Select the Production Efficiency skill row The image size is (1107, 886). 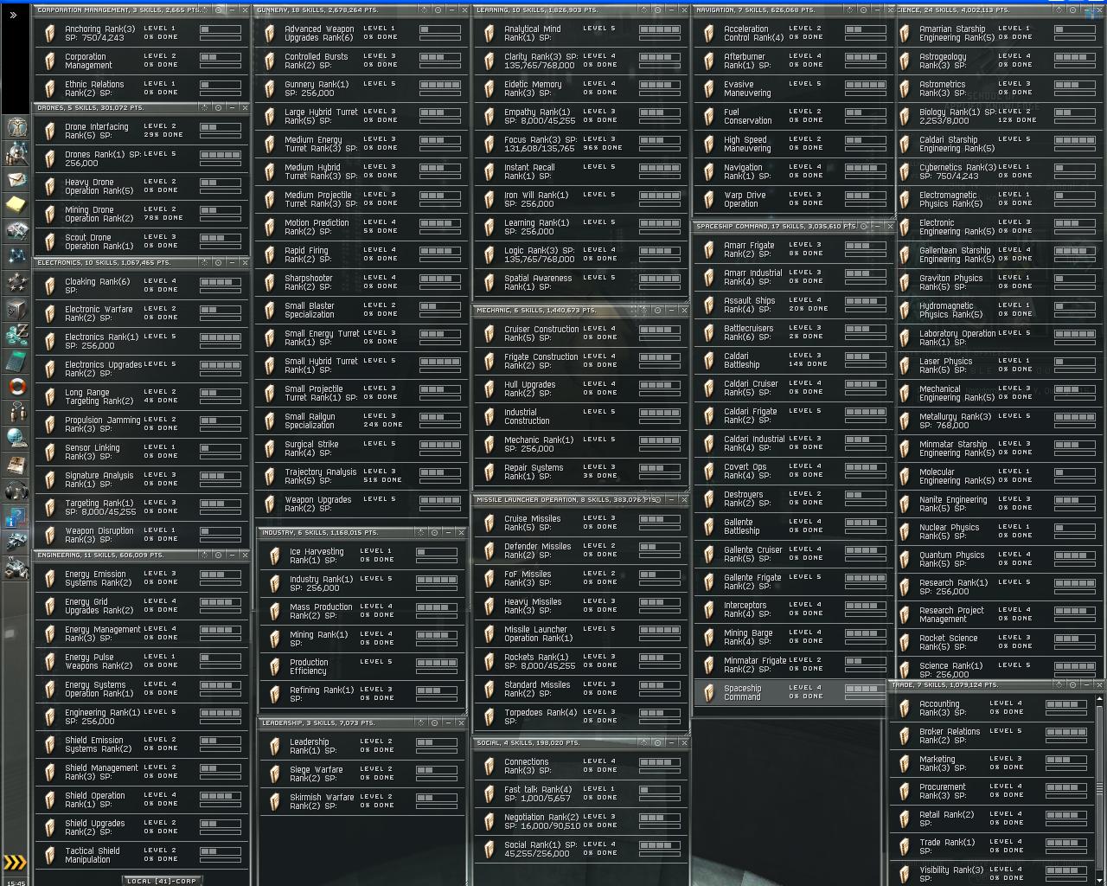pyautogui.click(x=363, y=667)
